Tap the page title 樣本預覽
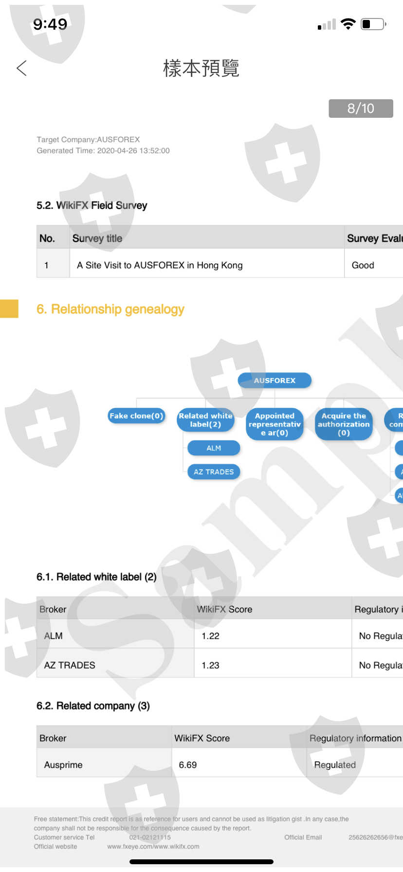Image resolution: width=403 pixels, height=872 pixels. 201,68
